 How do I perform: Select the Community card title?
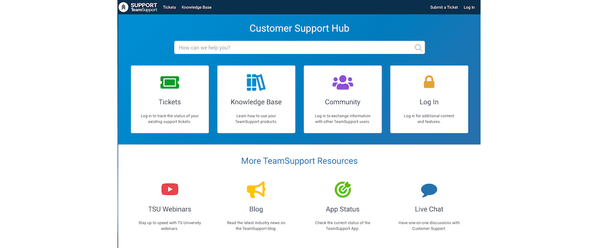[342, 102]
